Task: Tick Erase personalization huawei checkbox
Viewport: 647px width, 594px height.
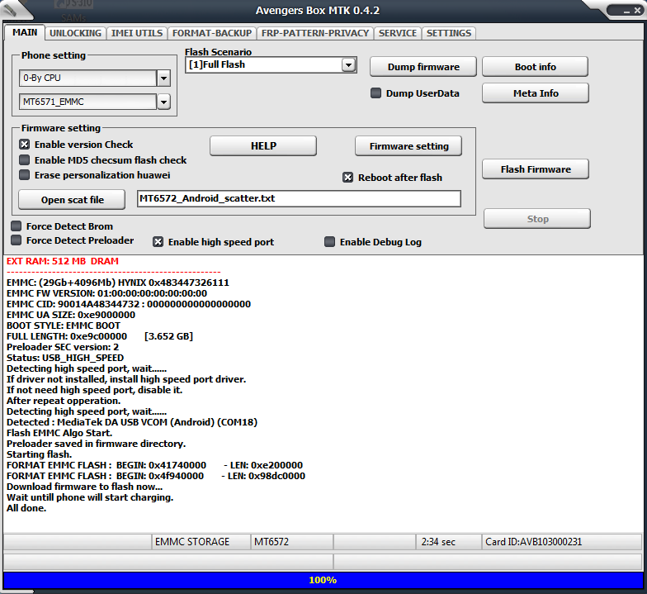Action: pos(25,175)
